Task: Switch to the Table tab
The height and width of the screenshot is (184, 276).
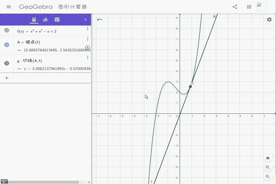Action: pyautogui.click(x=57, y=20)
